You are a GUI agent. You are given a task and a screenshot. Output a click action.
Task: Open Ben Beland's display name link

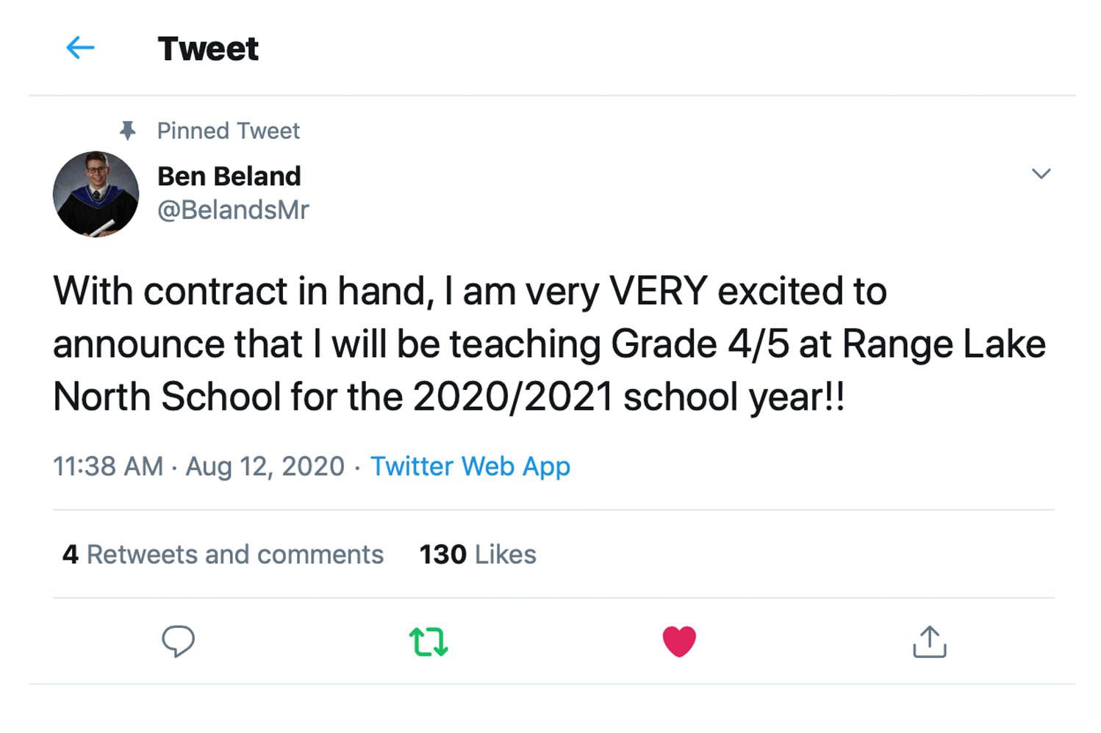pyautogui.click(x=229, y=176)
